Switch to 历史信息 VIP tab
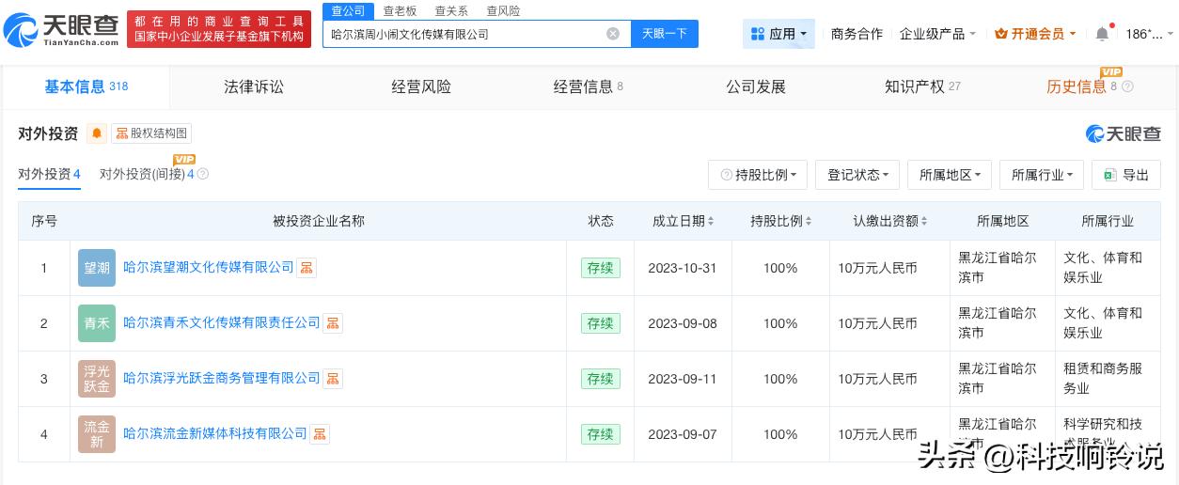Viewport: 1179px width, 485px height. [1089, 86]
